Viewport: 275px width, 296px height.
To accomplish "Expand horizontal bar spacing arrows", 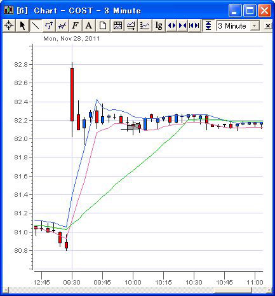I will [171, 26].
